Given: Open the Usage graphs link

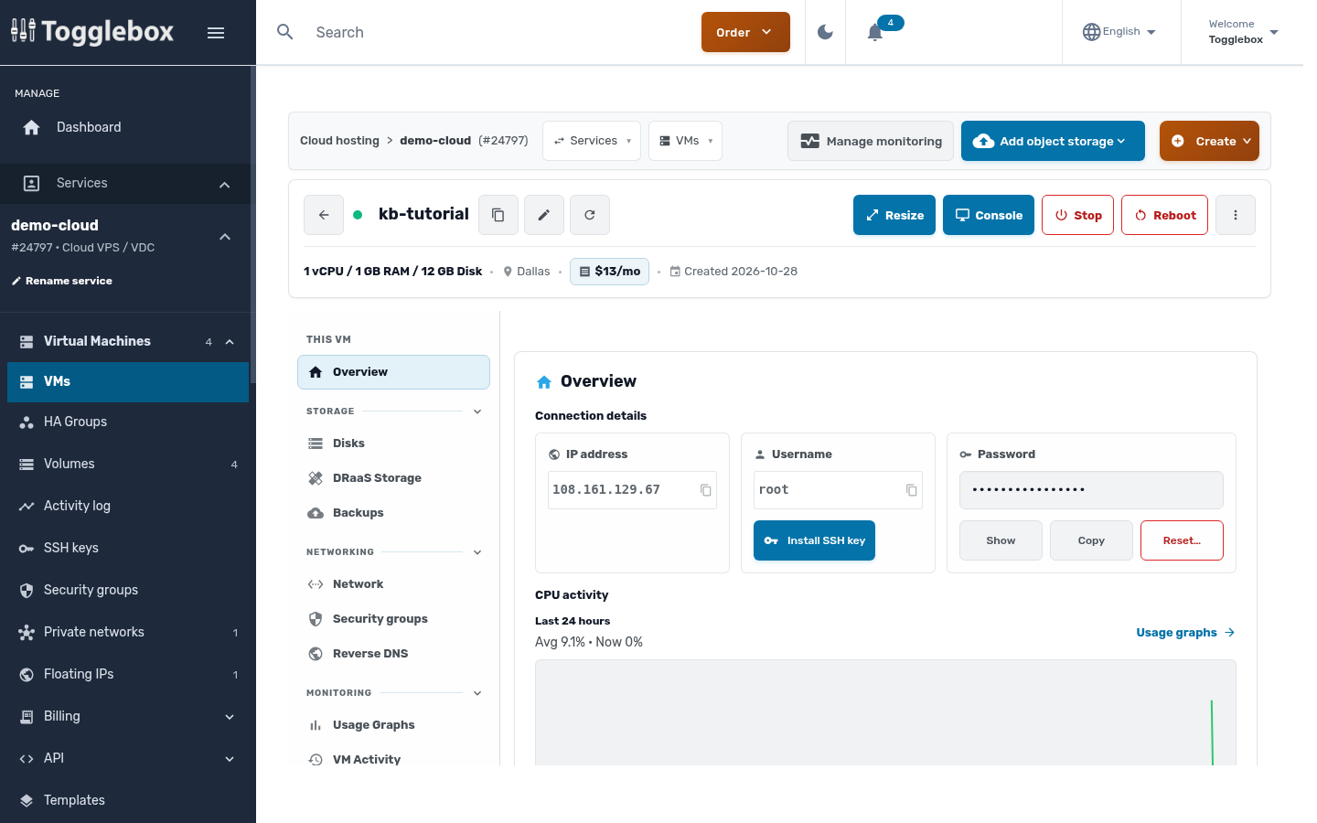Looking at the screenshot, I should [1185, 633].
